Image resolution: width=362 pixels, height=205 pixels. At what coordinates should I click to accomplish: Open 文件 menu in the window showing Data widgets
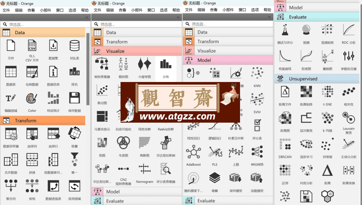[6, 10]
